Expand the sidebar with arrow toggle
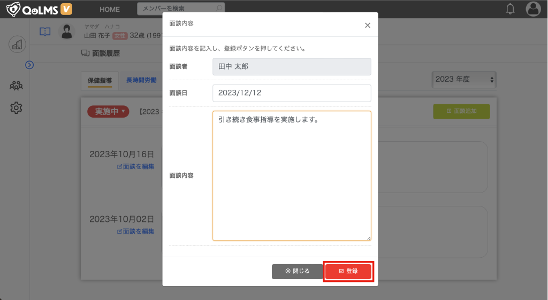This screenshot has width=548, height=300. click(29, 65)
